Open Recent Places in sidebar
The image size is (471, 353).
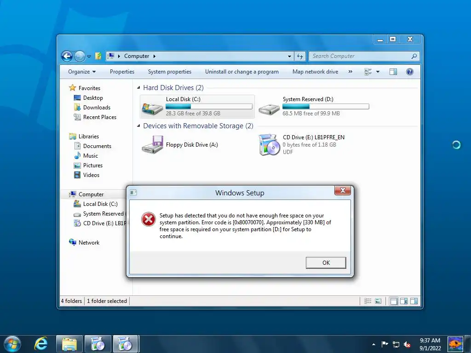coord(99,117)
